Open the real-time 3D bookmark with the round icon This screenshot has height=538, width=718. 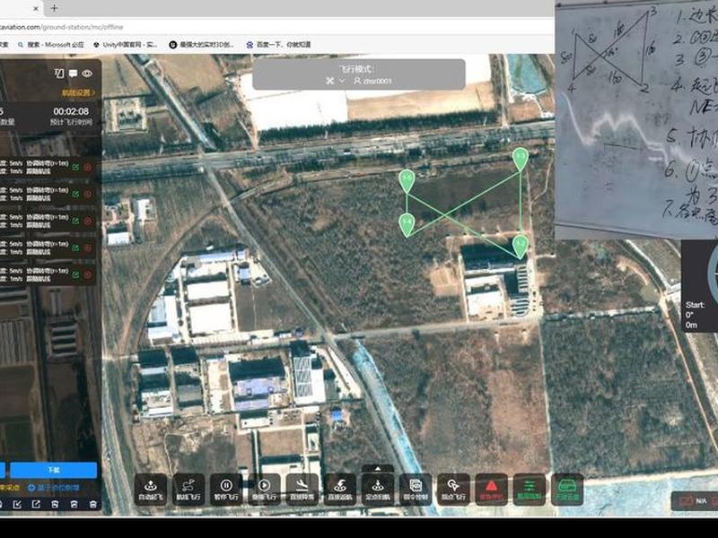201,45
